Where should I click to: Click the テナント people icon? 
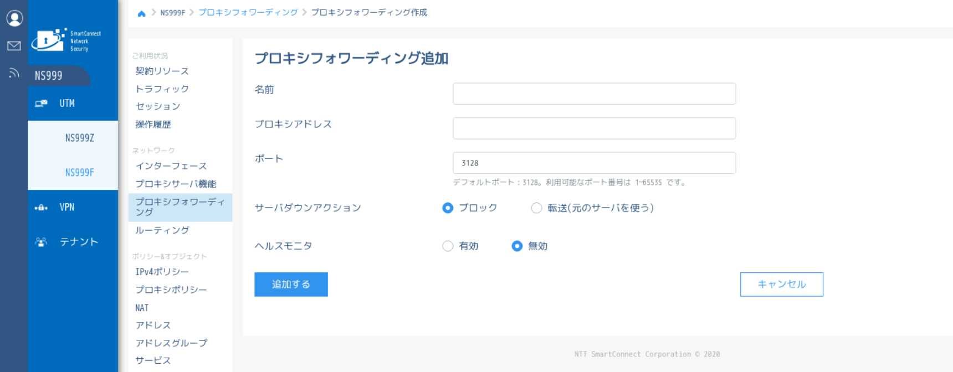(x=41, y=242)
